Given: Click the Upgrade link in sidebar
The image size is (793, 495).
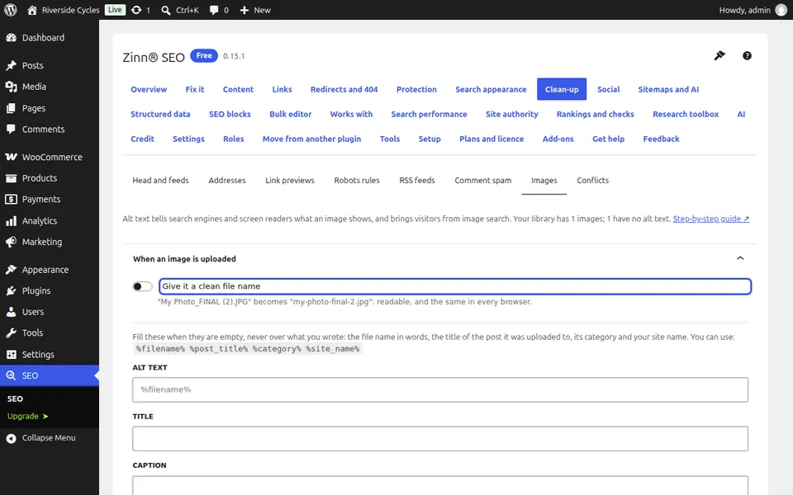Looking at the screenshot, I should 28,416.
